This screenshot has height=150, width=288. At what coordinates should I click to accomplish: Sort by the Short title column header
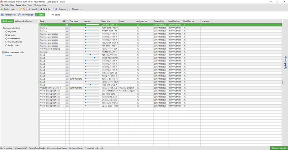pos(110,21)
